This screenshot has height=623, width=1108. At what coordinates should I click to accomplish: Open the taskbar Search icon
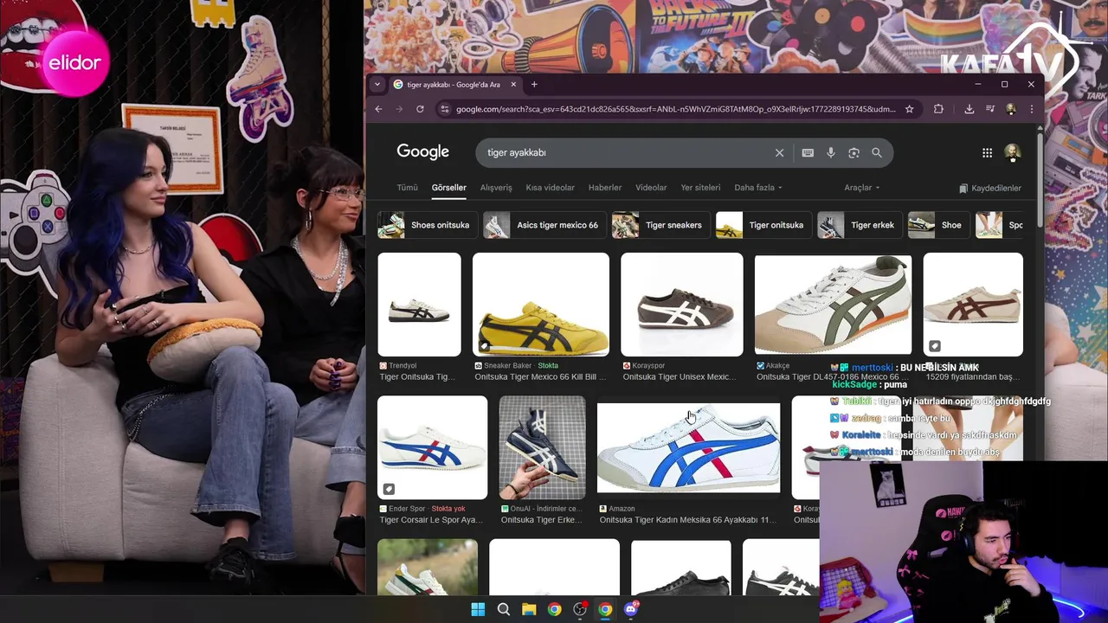(x=503, y=609)
